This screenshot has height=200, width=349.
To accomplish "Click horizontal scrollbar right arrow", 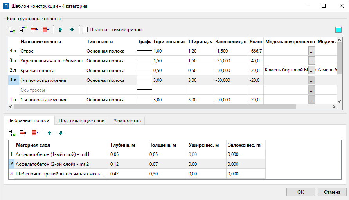I will (x=334, y=107).
